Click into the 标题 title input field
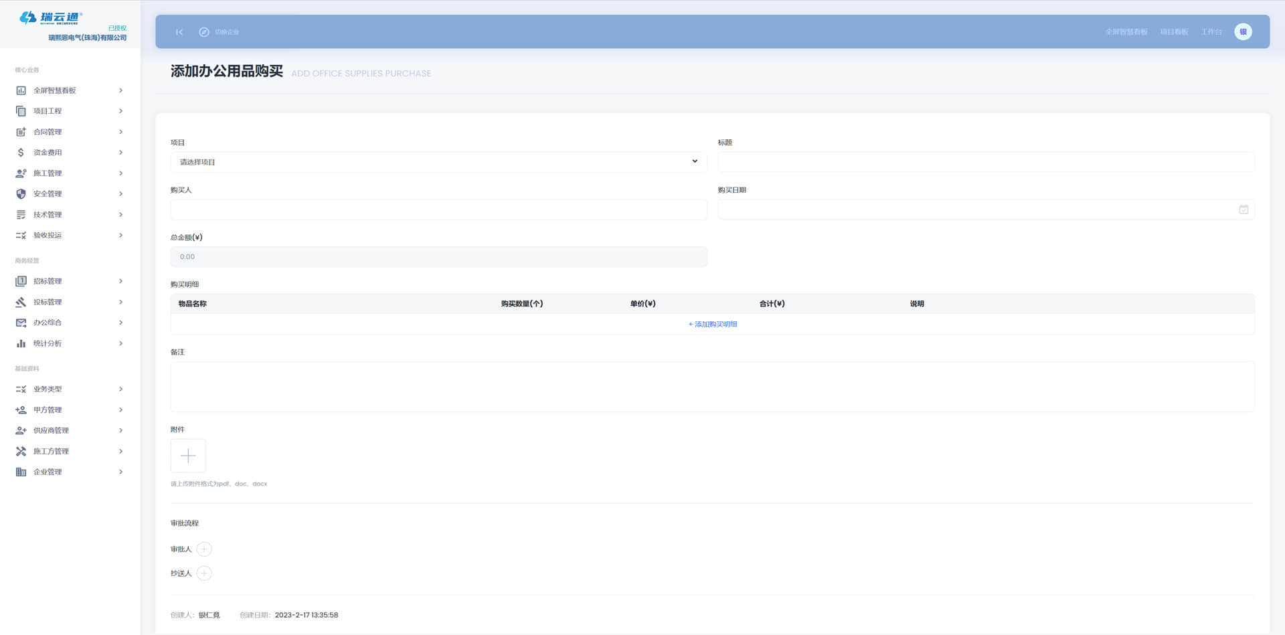 985,162
